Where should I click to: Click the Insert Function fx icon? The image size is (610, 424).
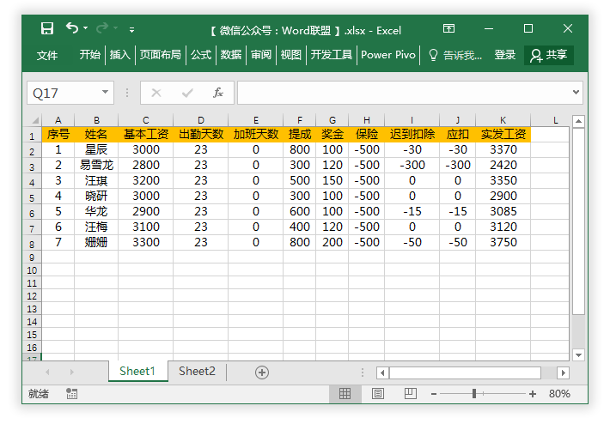(x=218, y=93)
